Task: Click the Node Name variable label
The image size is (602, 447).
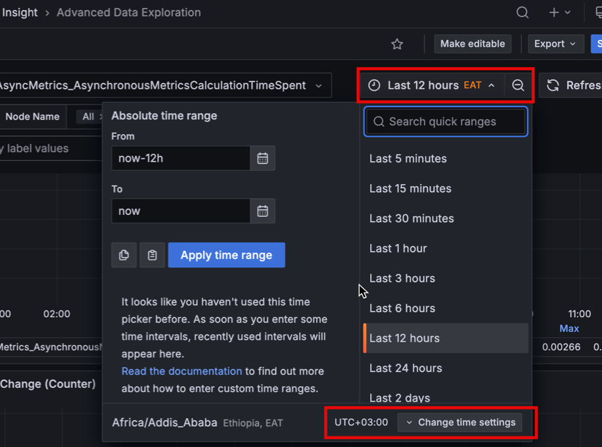Action: tap(33, 117)
